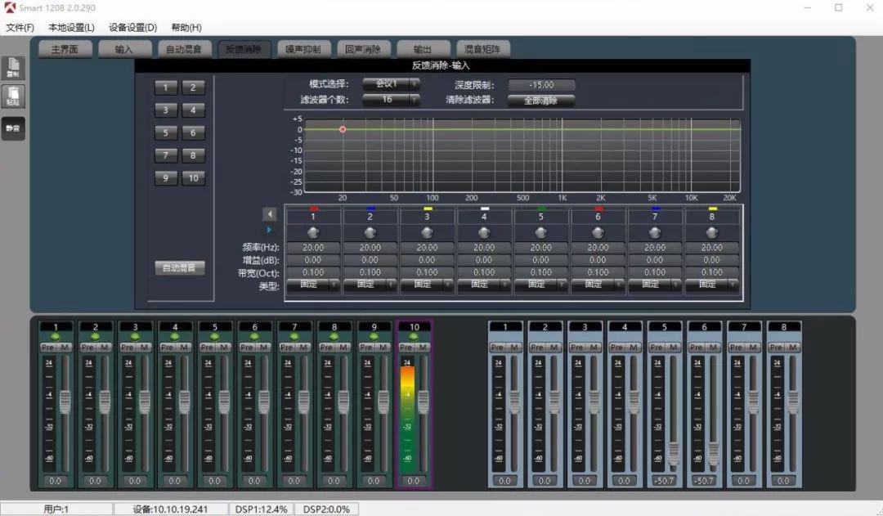Image resolution: width=883 pixels, height=516 pixels.
Task: Mute input channel 1 with M
Action: coord(65,348)
